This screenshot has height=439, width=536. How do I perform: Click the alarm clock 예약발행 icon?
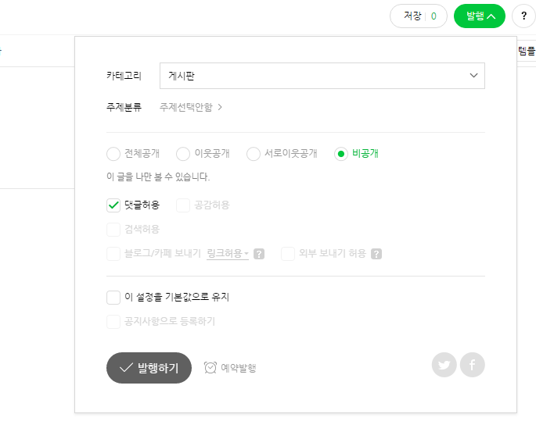pyautogui.click(x=210, y=368)
